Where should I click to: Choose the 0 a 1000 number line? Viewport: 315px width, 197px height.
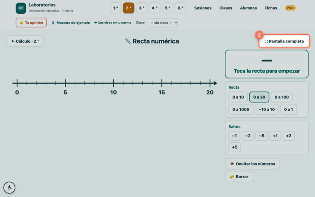point(241,109)
